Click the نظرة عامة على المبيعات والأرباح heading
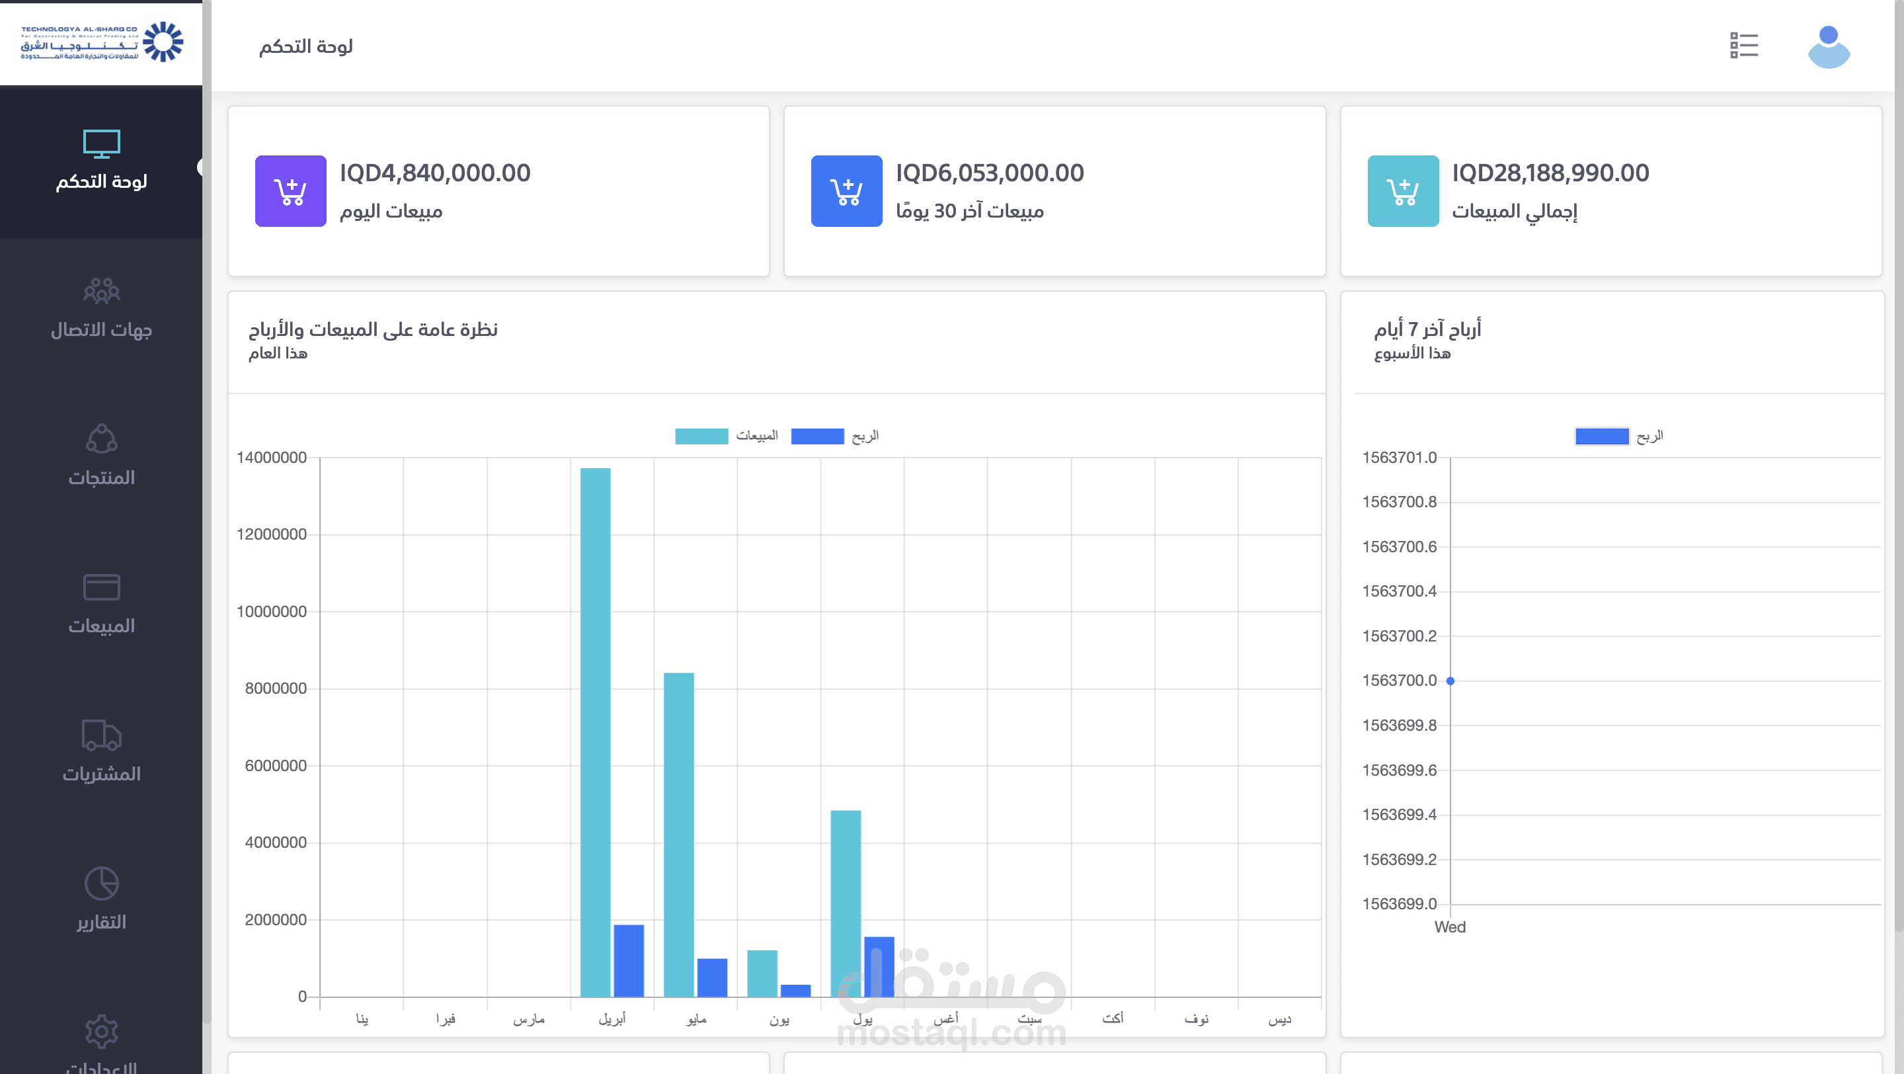The image size is (1904, 1074). pyautogui.click(x=374, y=329)
